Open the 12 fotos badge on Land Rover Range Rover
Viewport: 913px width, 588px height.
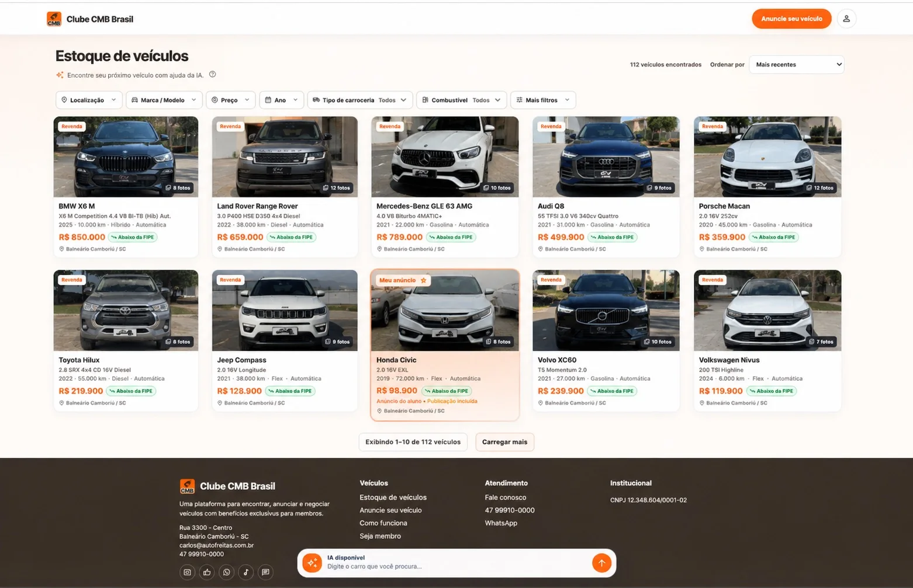click(x=337, y=188)
